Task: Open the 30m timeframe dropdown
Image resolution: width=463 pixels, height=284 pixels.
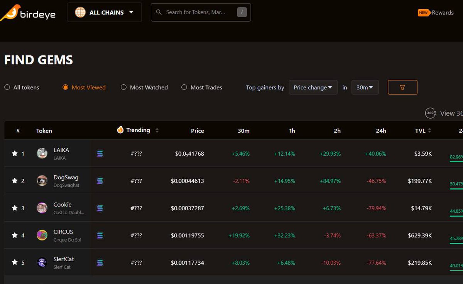Action: point(365,87)
